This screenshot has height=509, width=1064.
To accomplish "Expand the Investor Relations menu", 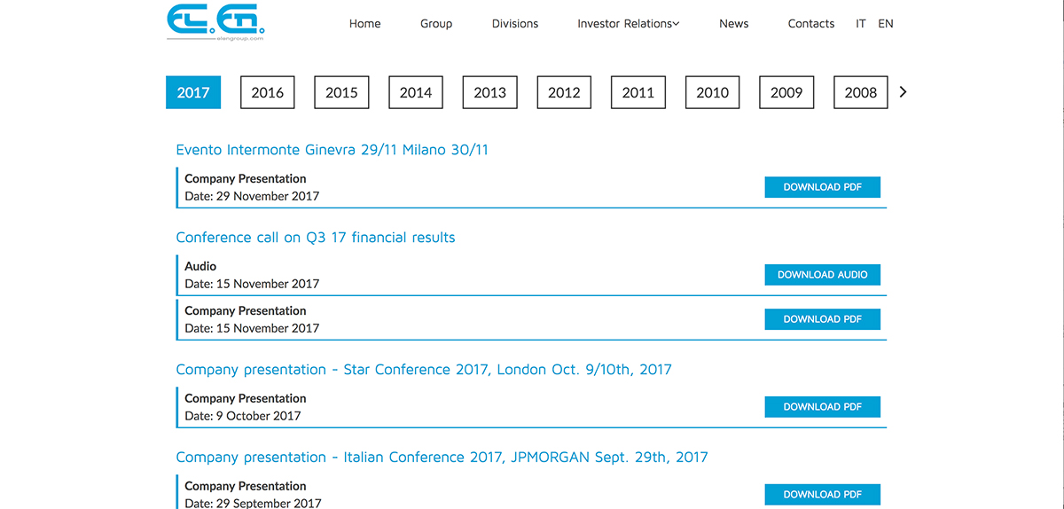I will (x=628, y=24).
